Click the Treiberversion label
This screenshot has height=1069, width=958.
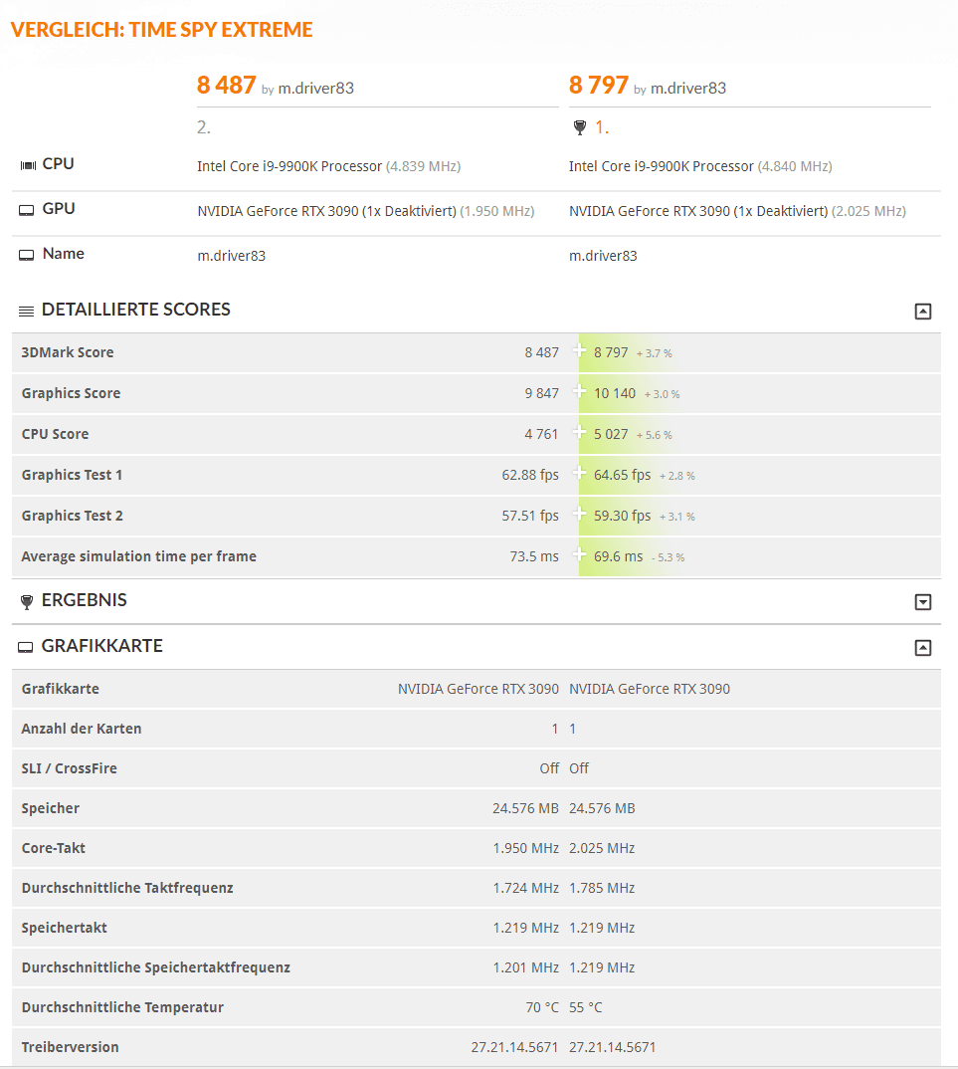pyautogui.click(x=70, y=1047)
